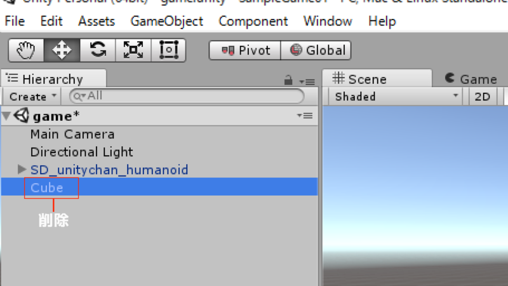Viewport: 508px width, 286px height.
Task: Toggle Pivot/Center handle position
Action: click(245, 50)
